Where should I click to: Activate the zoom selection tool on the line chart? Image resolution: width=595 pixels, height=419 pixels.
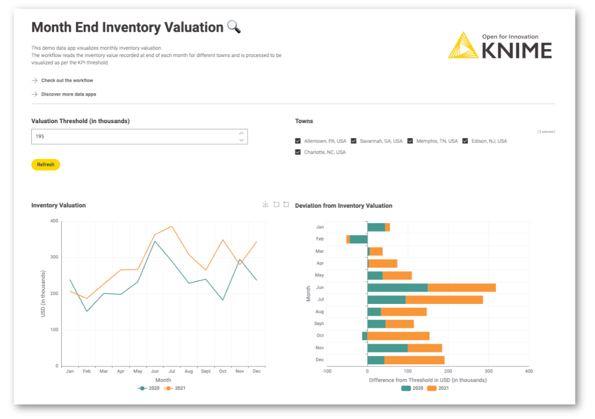click(276, 204)
